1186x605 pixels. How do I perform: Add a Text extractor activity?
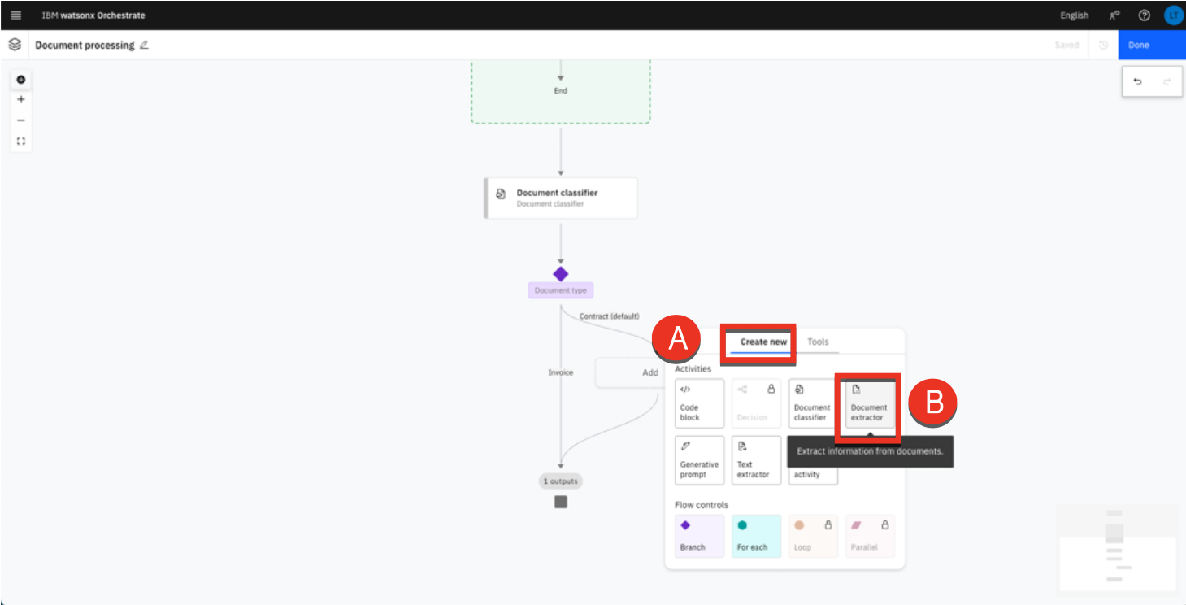pos(756,460)
